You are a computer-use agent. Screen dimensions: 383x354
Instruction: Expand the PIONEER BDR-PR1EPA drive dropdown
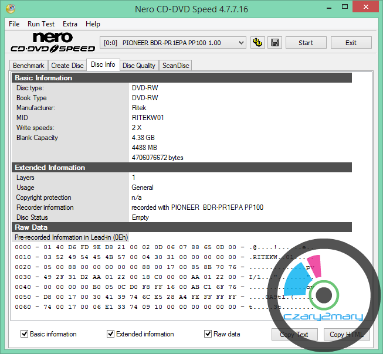click(242, 43)
